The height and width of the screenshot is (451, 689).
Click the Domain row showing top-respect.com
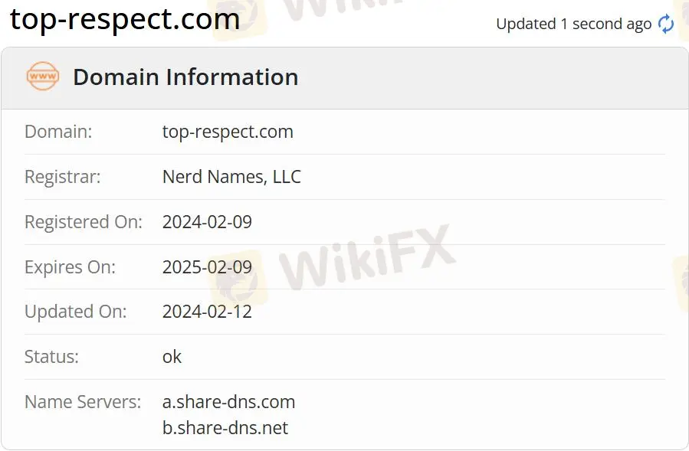pyautogui.click(x=228, y=132)
